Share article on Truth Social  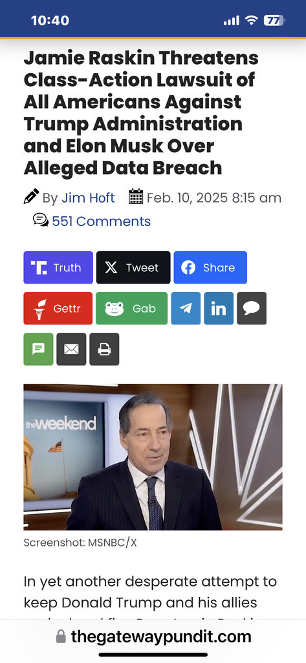pyautogui.click(x=58, y=267)
